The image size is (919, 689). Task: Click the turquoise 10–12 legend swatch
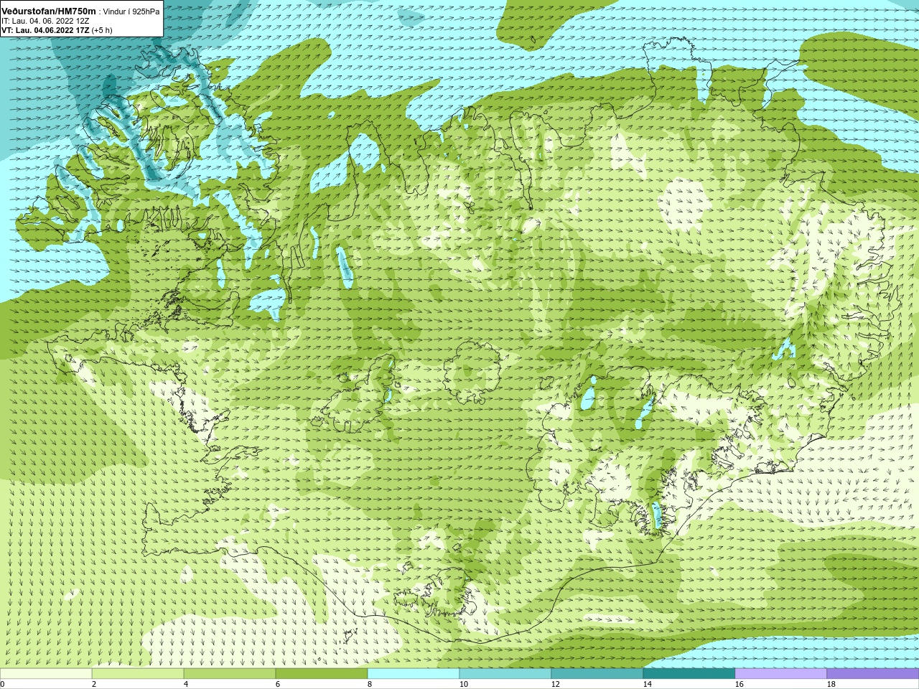(x=505, y=674)
